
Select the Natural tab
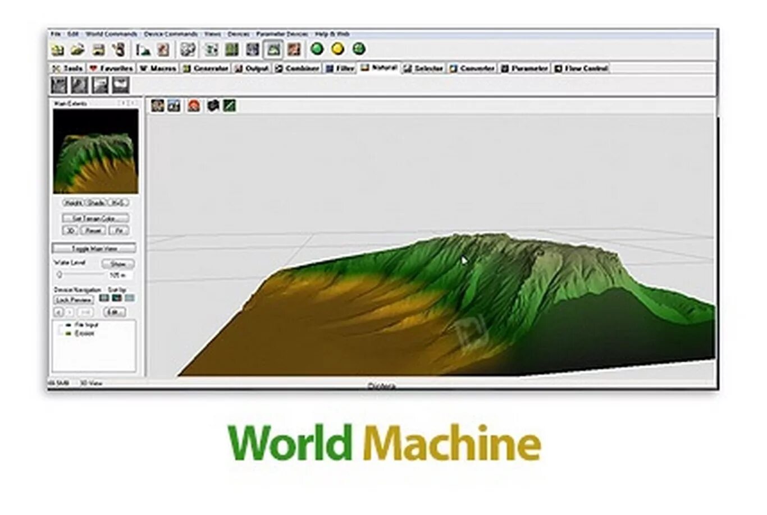click(x=379, y=67)
